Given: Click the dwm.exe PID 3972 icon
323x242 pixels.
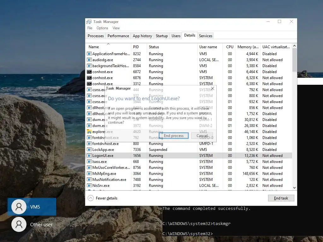Looking at the screenshot, I should point(89,125).
